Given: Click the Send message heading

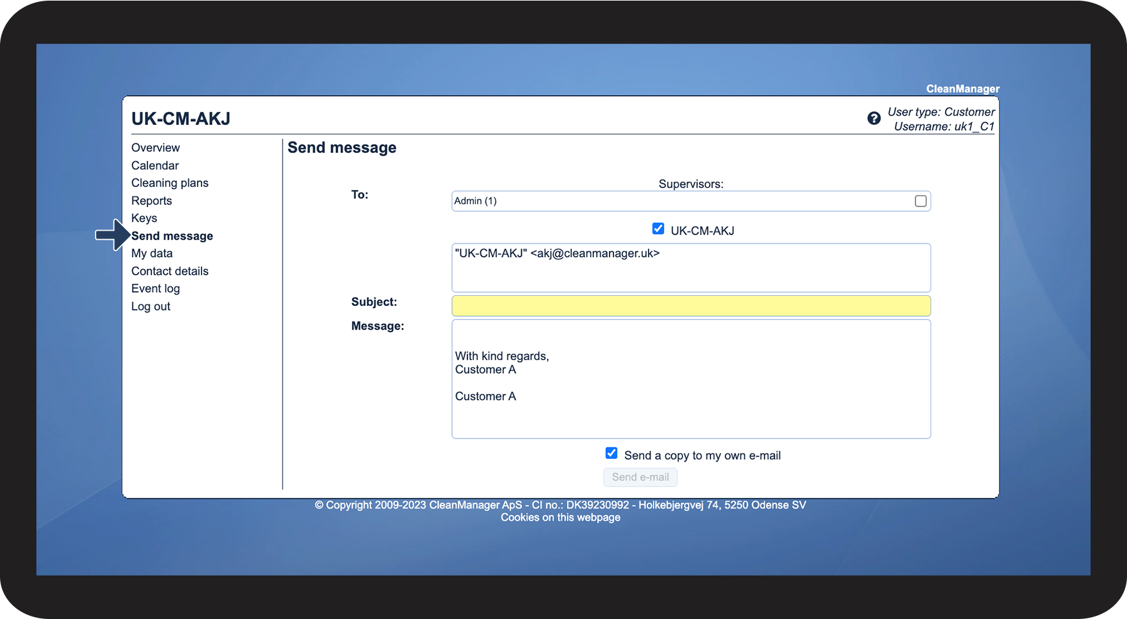Looking at the screenshot, I should tap(342, 147).
